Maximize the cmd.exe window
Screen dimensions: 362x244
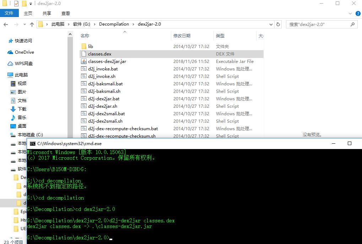point(350,143)
